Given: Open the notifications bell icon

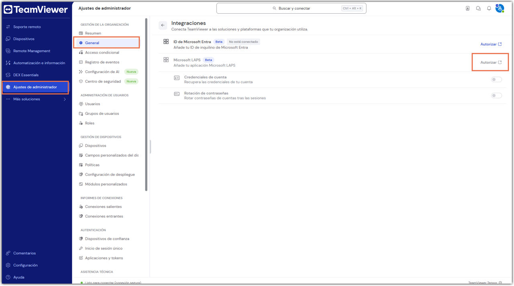Looking at the screenshot, I should (489, 8).
